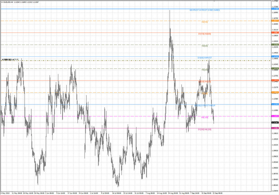Select the D1[3/8] H4[-2/8] label

[205, 129]
